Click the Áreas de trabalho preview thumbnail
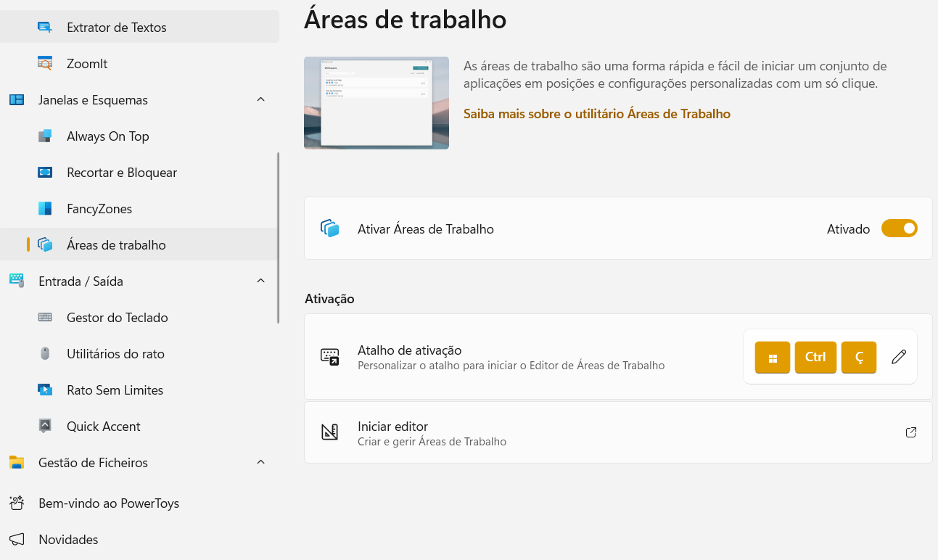938x560 pixels. (377, 103)
